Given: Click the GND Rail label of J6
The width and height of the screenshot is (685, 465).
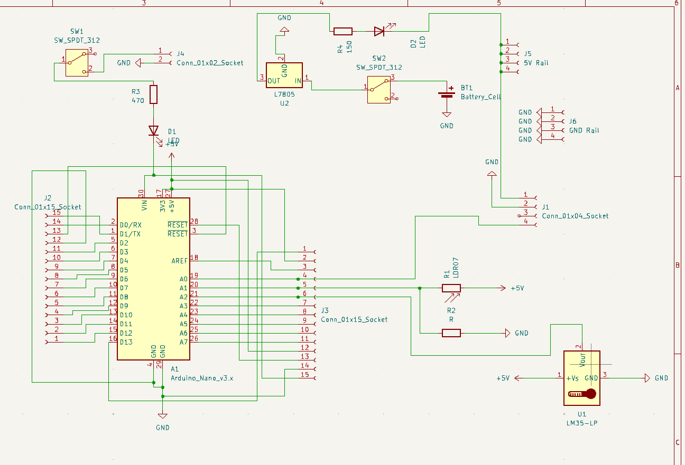Looking at the screenshot, I should pyautogui.click(x=584, y=130).
